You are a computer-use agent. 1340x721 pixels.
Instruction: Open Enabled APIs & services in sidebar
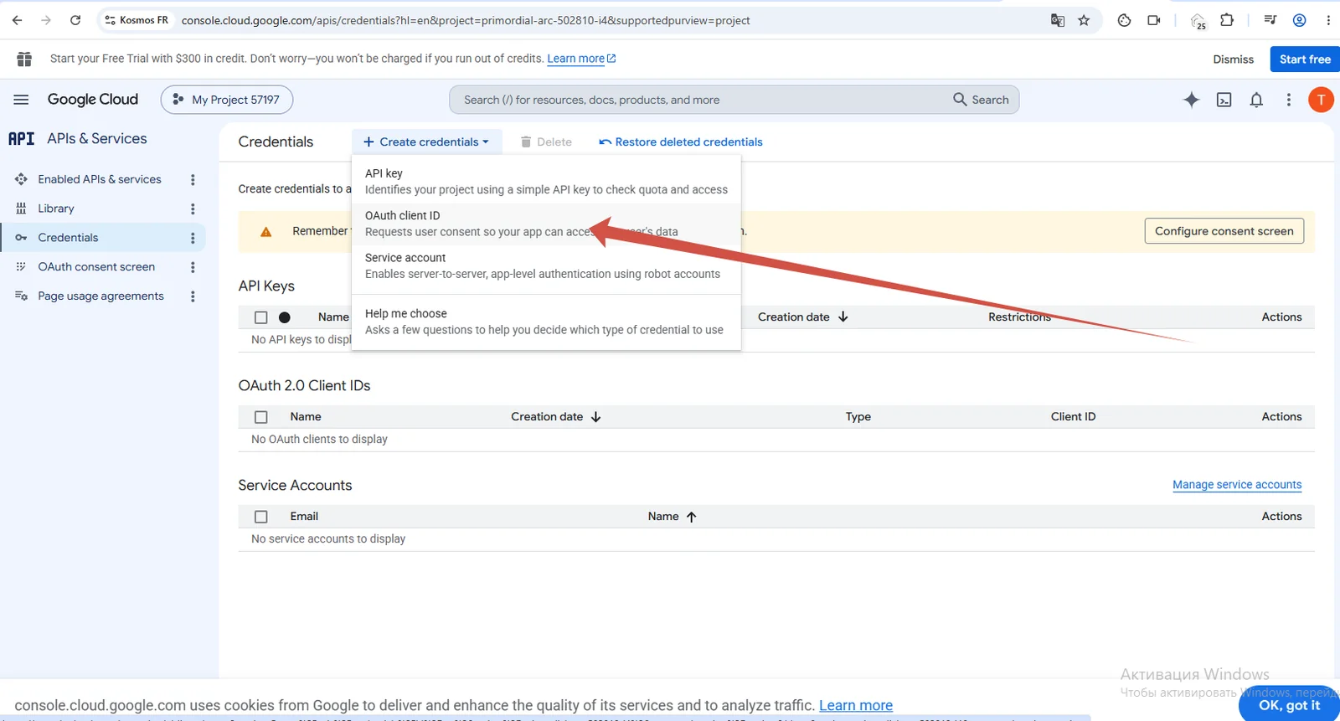99,179
